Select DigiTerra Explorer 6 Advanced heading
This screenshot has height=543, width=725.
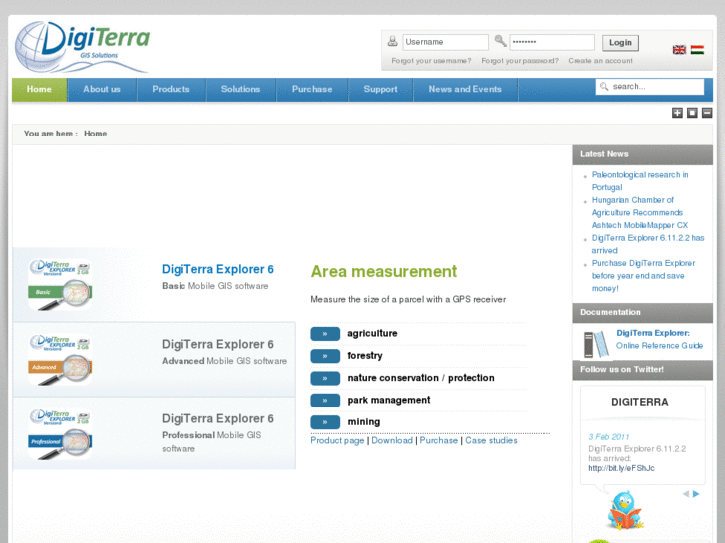pos(217,345)
